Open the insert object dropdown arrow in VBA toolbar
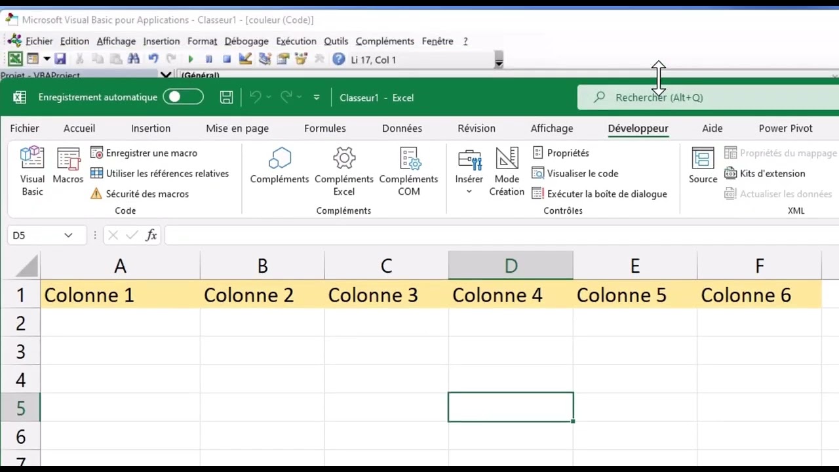This screenshot has width=839, height=472. tap(47, 60)
